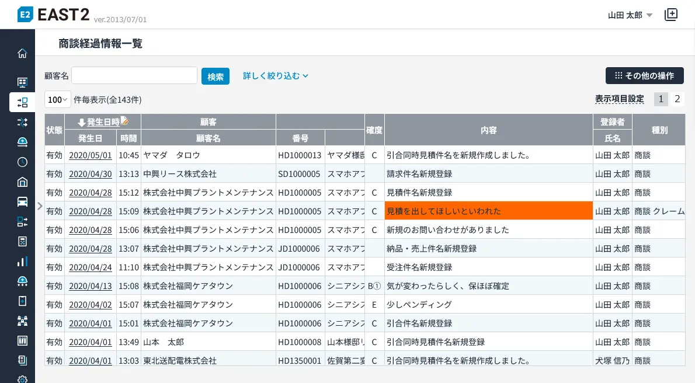This screenshot has width=695, height=383.
Task: Open the 山田 太郎 user menu
Action: pos(630,15)
